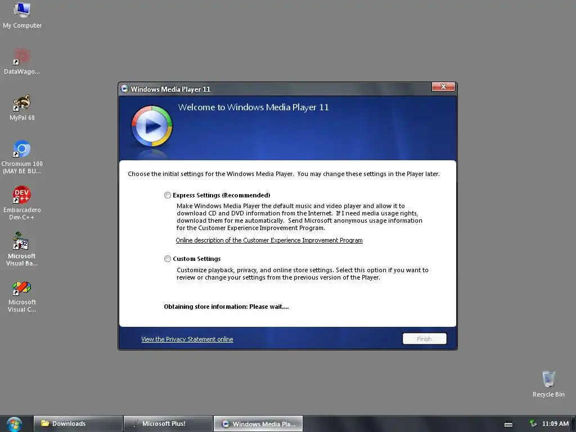Close the Windows Media Player 11 dialog

click(x=443, y=87)
